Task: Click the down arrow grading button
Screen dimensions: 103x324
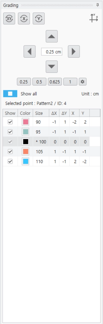Action: [52, 67]
